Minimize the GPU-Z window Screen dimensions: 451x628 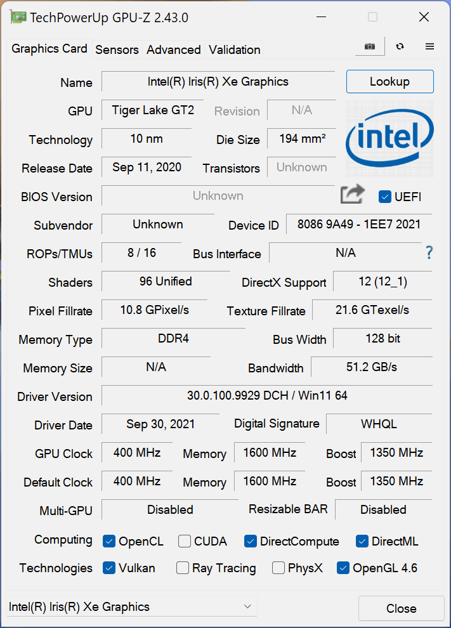coord(321,17)
